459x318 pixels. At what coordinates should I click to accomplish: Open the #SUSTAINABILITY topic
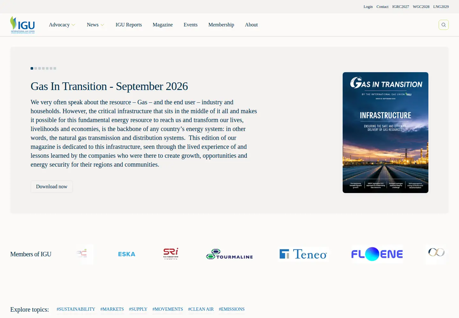(76, 309)
